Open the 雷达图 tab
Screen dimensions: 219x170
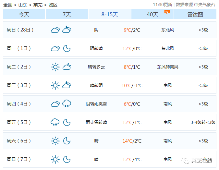(x=195, y=14)
